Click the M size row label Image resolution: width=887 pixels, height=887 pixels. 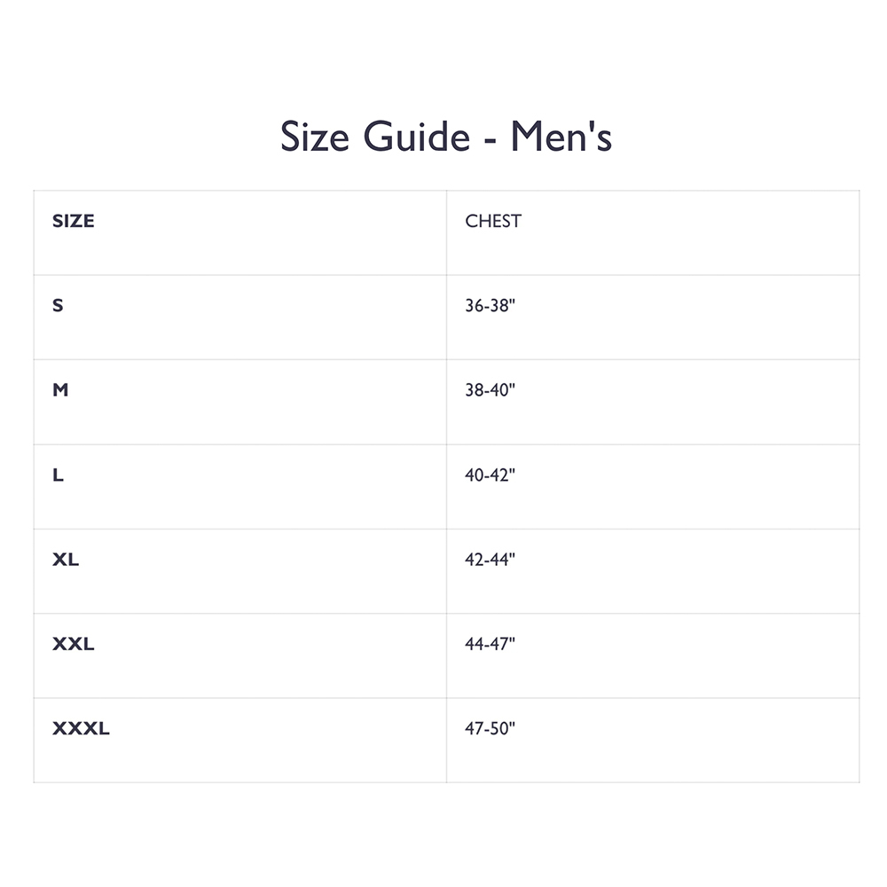pos(60,389)
